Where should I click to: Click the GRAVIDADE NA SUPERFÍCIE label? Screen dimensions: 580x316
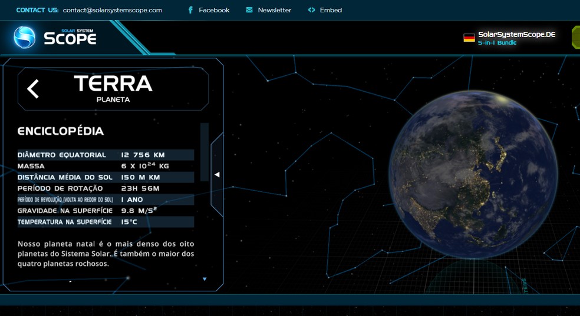[x=65, y=211]
